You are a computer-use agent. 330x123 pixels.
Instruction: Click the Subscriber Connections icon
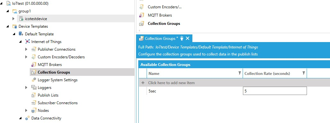[x=34, y=103]
